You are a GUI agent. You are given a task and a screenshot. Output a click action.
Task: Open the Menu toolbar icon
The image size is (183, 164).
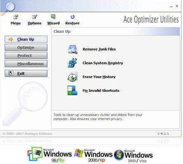point(16,17)
